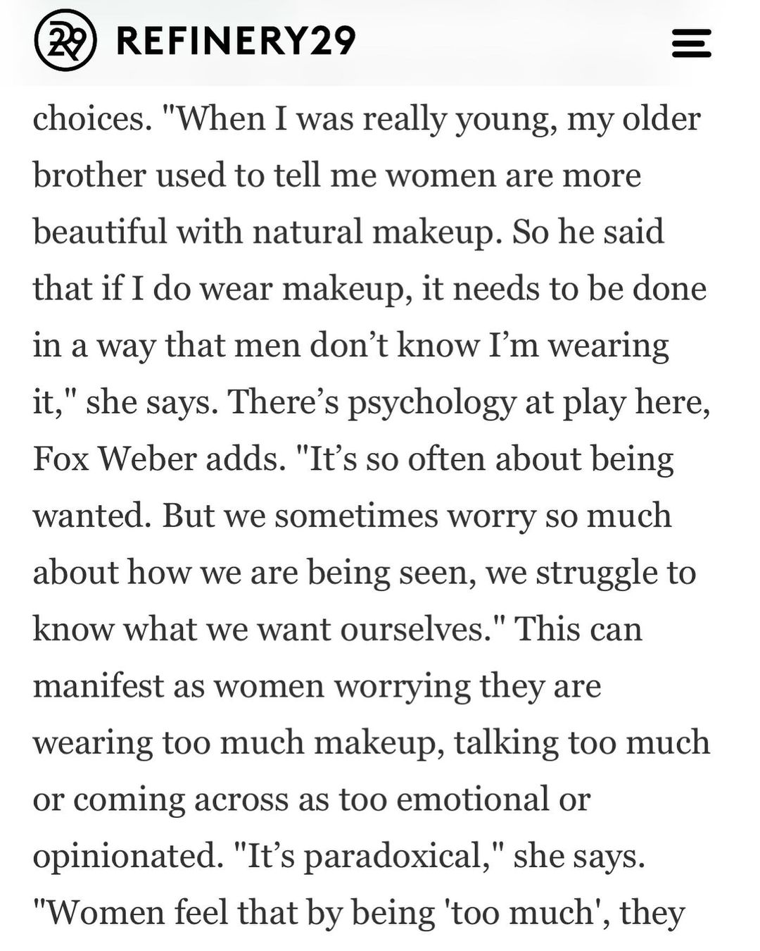Open the hamburger menu
The width and height of the screenshot is (760, 951).
click(x=692, y=42)
